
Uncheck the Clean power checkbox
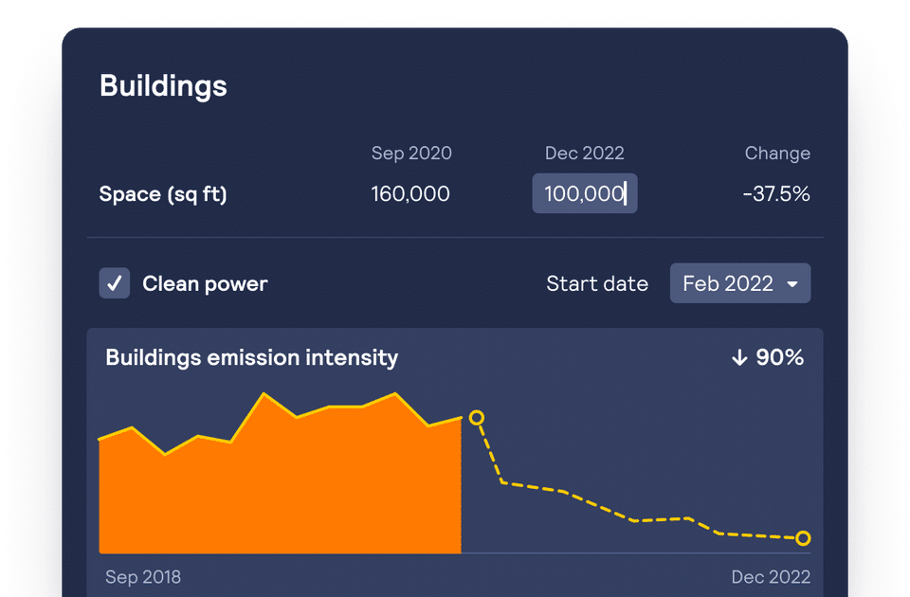coord(115,283)
